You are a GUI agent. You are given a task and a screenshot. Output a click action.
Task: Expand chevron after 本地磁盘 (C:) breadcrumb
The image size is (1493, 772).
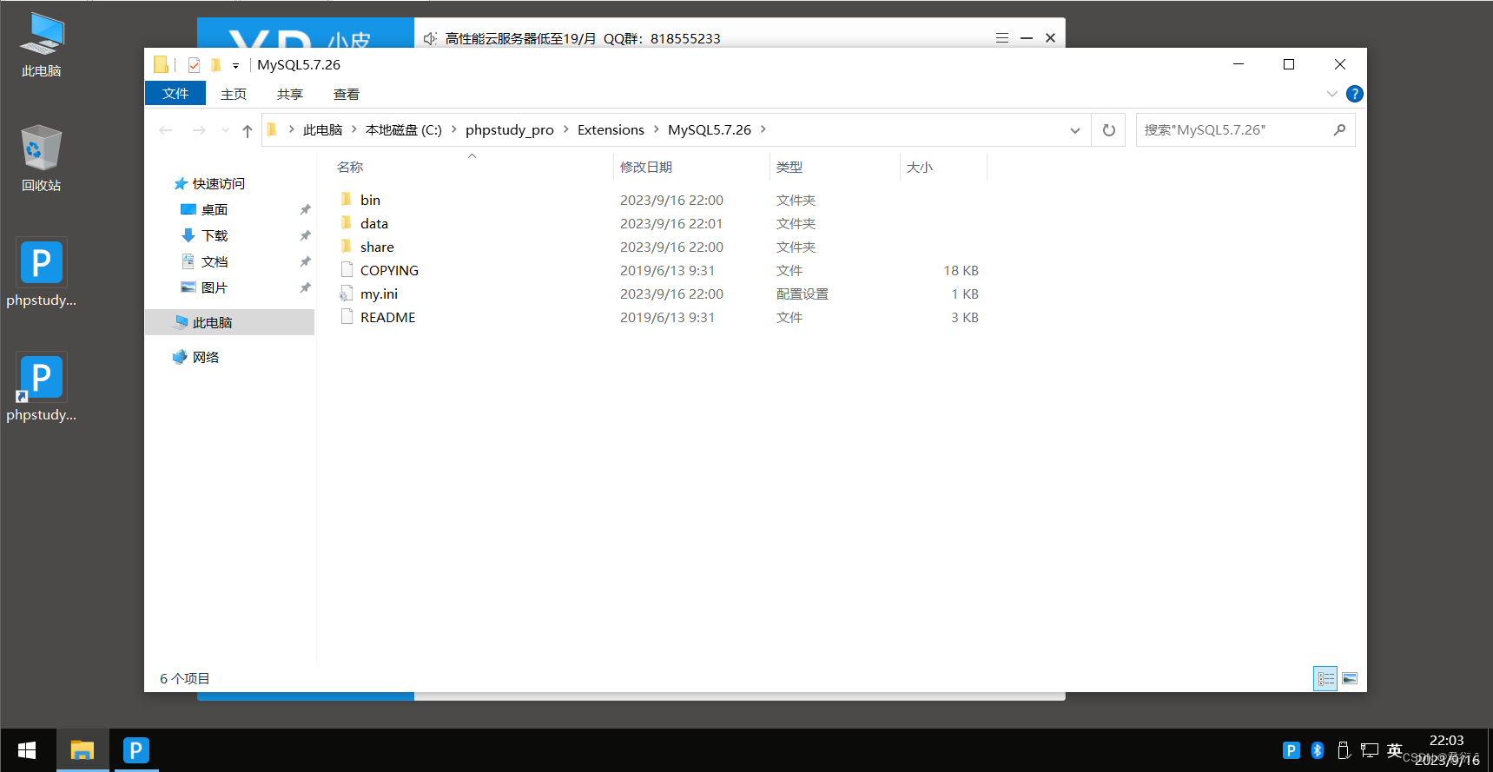click(453, 129)
